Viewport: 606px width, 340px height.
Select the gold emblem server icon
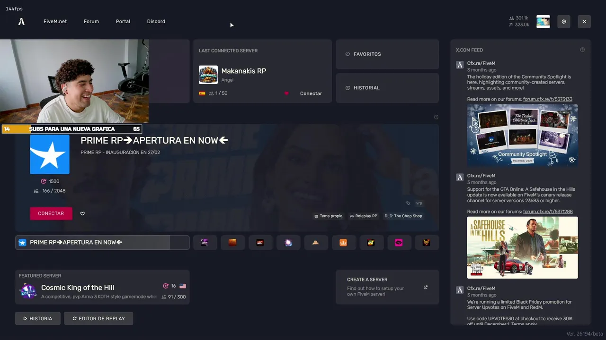(427, 242)
